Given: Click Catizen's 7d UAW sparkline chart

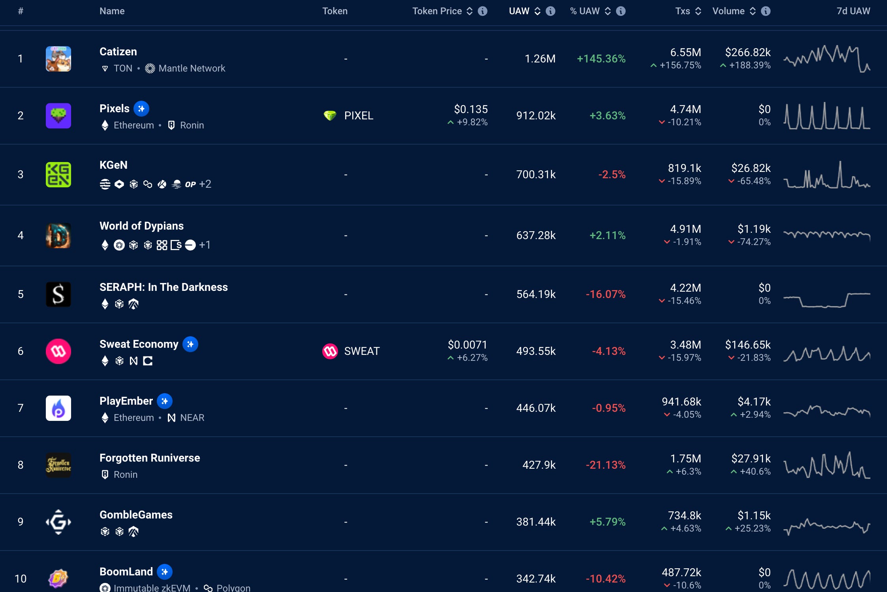Looking at the screenshot, I should [x=827, y=59].
